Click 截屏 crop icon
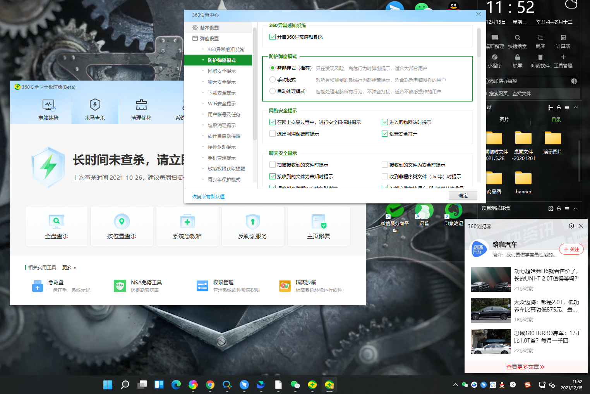Screen dimensions: 590x394 540,38
